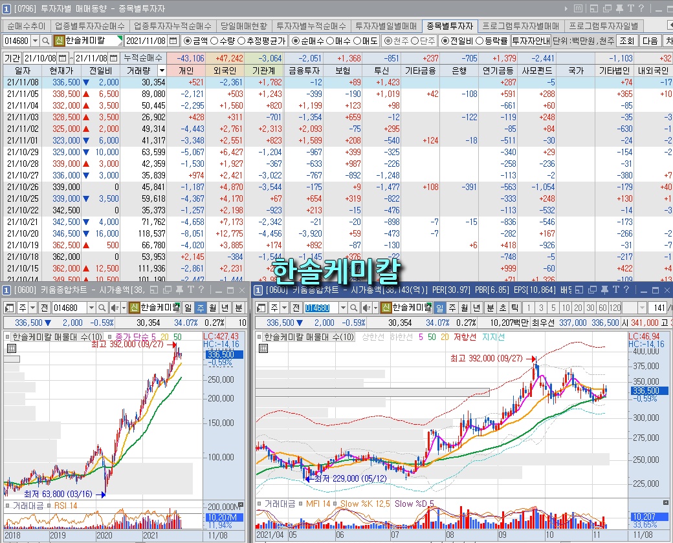
Task: Click the 신 badge in right chart toolbar
Action: click(x=386, y=308)
